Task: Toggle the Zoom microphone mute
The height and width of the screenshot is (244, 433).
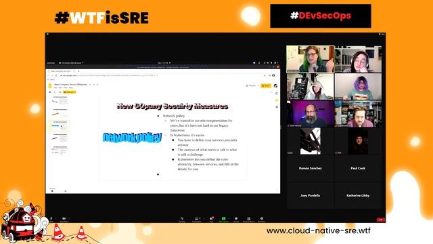Action: tap(51, 220)
